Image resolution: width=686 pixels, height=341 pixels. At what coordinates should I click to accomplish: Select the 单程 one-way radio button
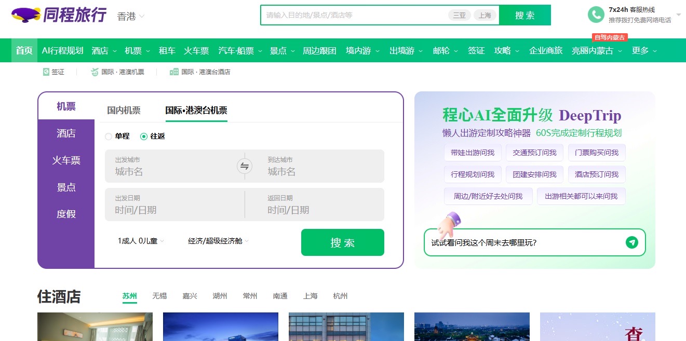click(x=108, y=136)
